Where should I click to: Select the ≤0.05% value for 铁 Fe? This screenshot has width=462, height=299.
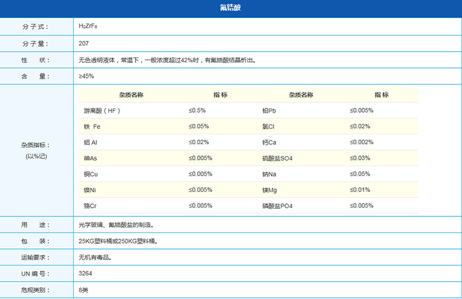pos(199,126)
